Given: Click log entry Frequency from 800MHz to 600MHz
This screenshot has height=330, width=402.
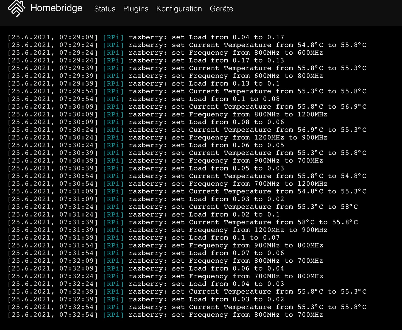Looking at the screenshot, I should coord(225,53).
